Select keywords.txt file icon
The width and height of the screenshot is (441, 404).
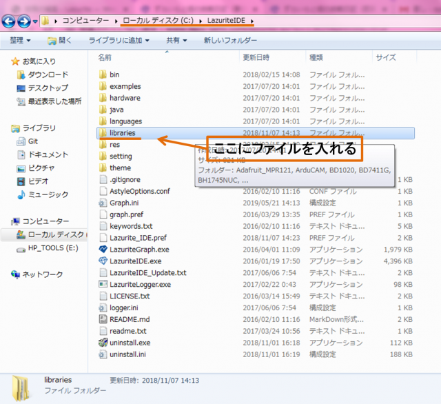point(103,226)
